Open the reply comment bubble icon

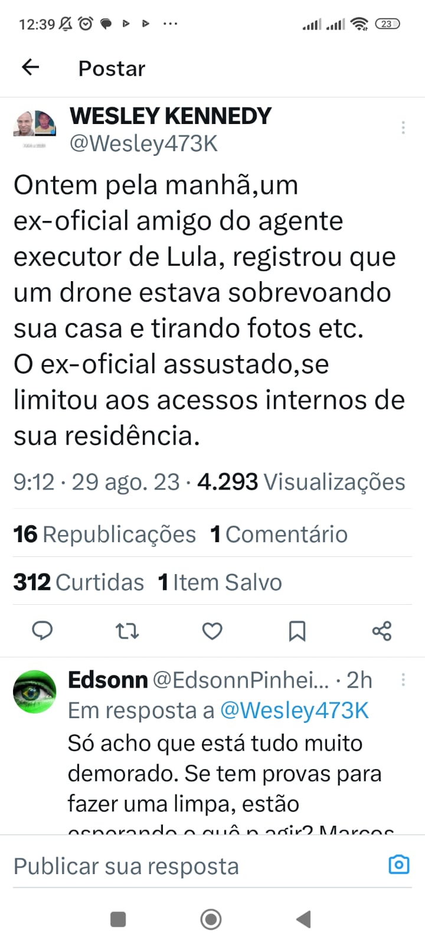(42, 631)
